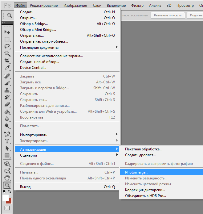The height and width of the screenshot is (214, 203).
Task: Choose Совместное использование экрана...
Action: click(x=67, y=56)
